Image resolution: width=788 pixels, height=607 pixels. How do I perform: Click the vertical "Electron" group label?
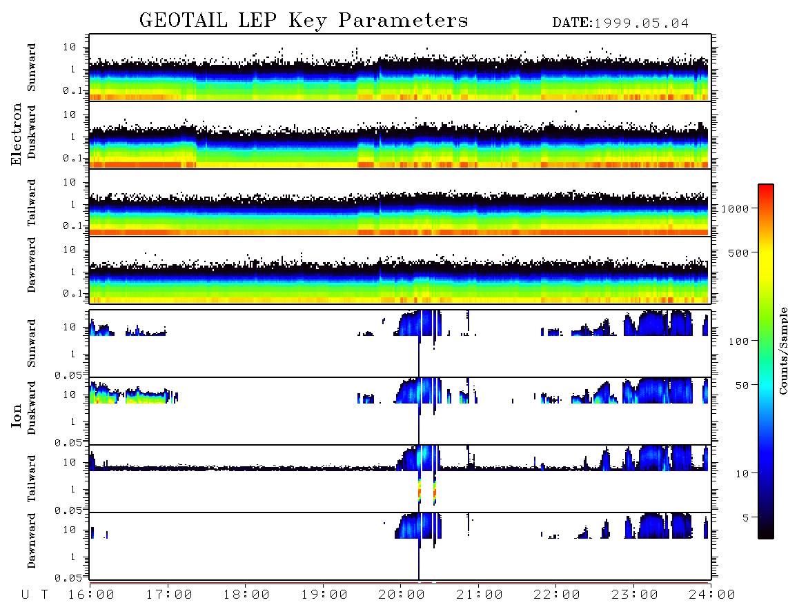(17, 134)
